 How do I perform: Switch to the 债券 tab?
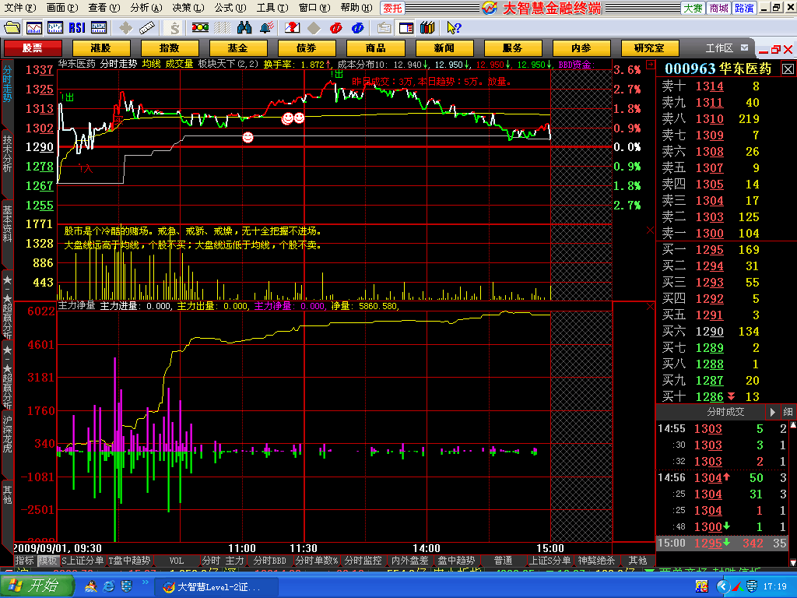tap(307, 48)
